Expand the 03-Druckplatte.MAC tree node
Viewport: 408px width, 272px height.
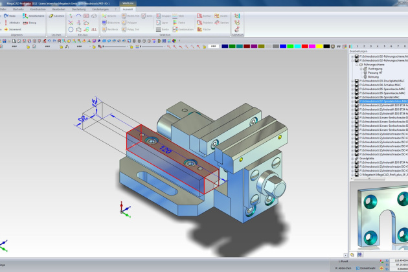click(x=353, y=81)
